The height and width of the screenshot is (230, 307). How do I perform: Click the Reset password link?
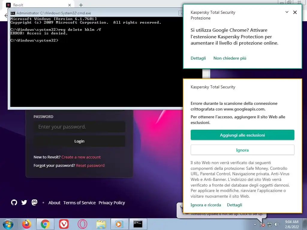[90, 165]
